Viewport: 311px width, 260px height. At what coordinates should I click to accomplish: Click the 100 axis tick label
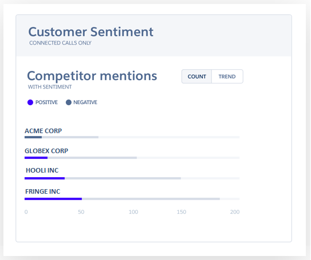tap(133, 212)
